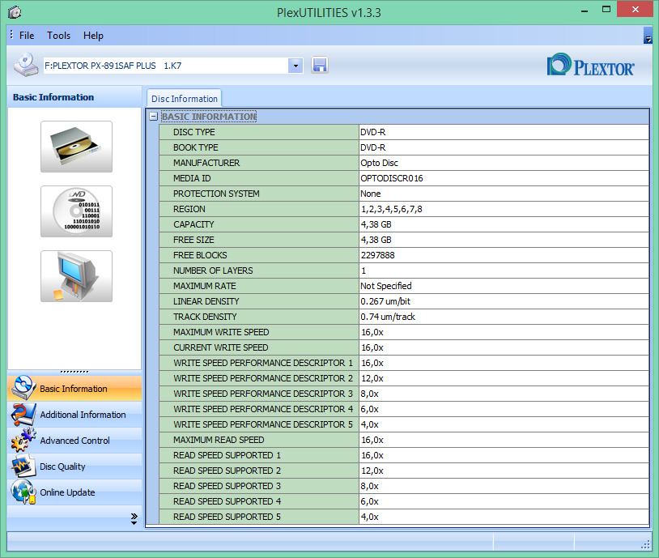This screenshot has height=558, width=659.
Task: Click the Advanced Control gears icon
Action: pyautogui.click(x=23, y=441)
